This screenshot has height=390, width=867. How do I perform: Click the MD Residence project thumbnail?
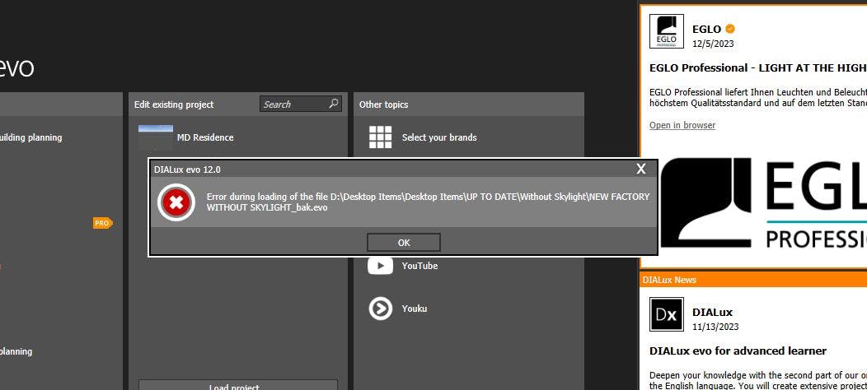(x=156, y=137)
